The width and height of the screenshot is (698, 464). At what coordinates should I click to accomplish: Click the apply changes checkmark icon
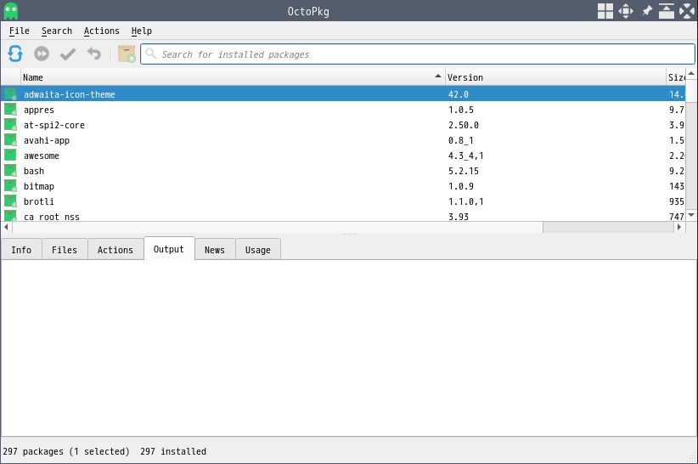coord(68,54)
